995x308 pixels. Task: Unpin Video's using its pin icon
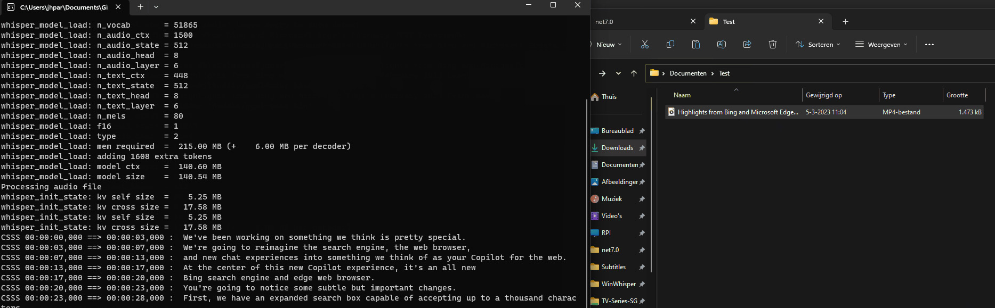point(642,216)
